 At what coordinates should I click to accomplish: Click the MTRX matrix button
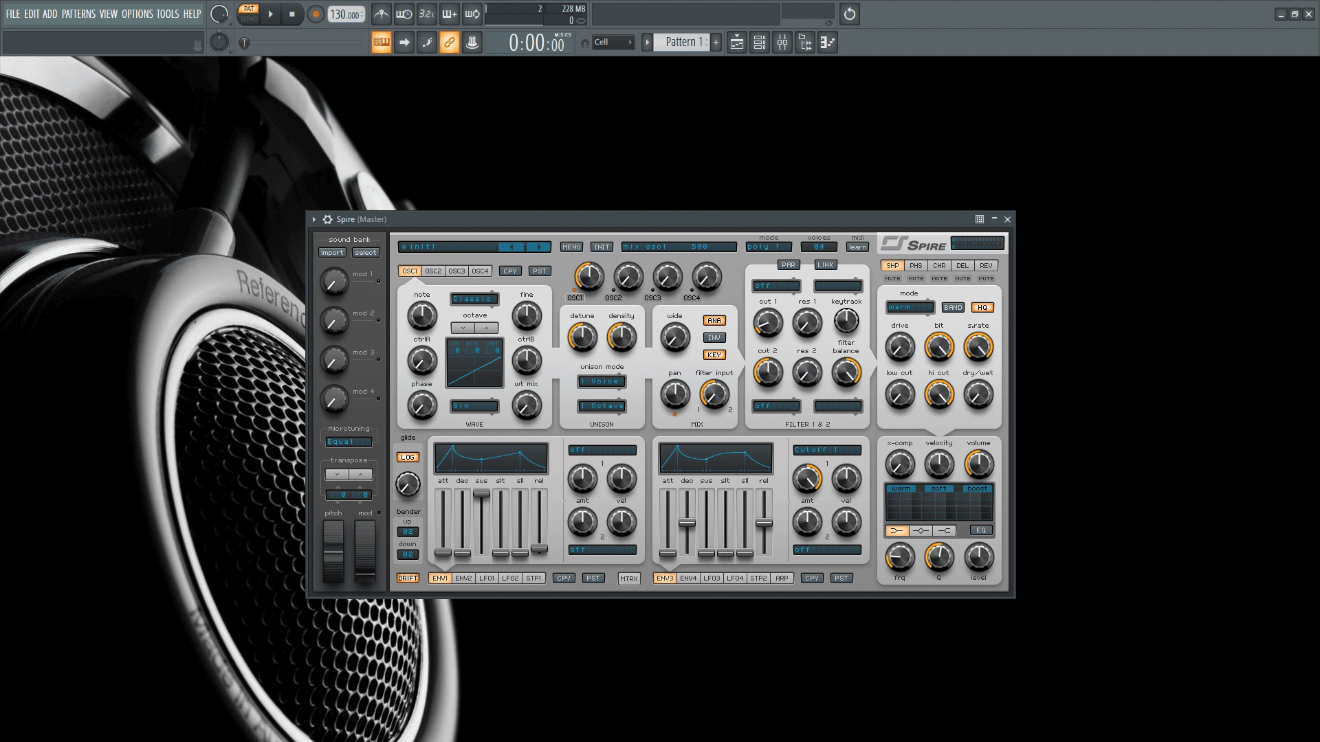click(x=629, y=579)
